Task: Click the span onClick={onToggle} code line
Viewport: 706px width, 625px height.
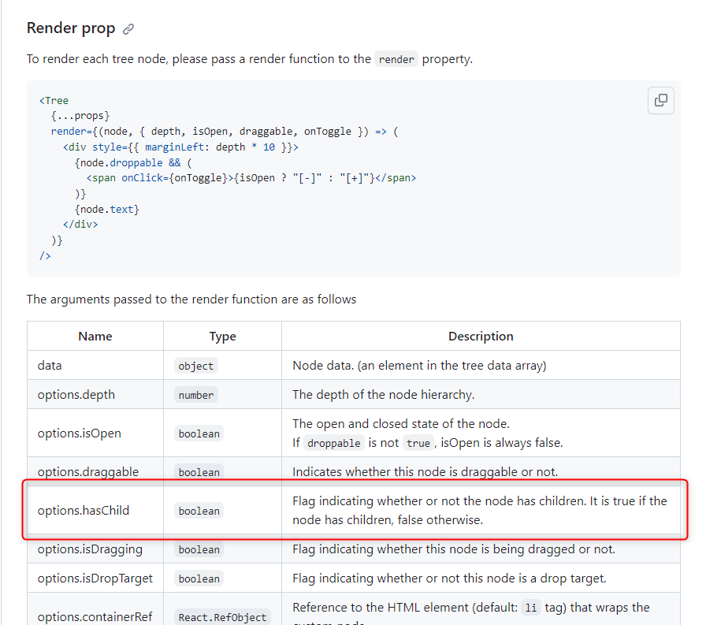Action: pyautogui.click(x=251, y=178)
